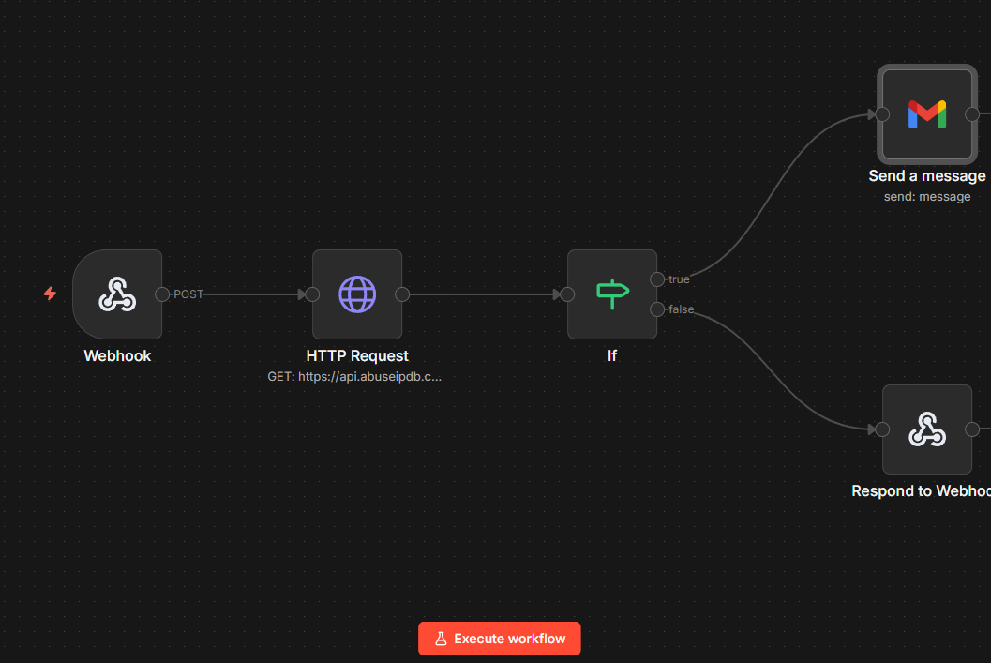
Task: Click the Send a message node title
Action: tap(926, 175)
